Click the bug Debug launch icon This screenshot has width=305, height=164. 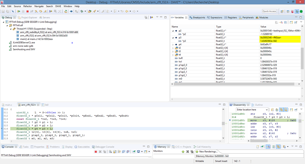coord(82,11)
